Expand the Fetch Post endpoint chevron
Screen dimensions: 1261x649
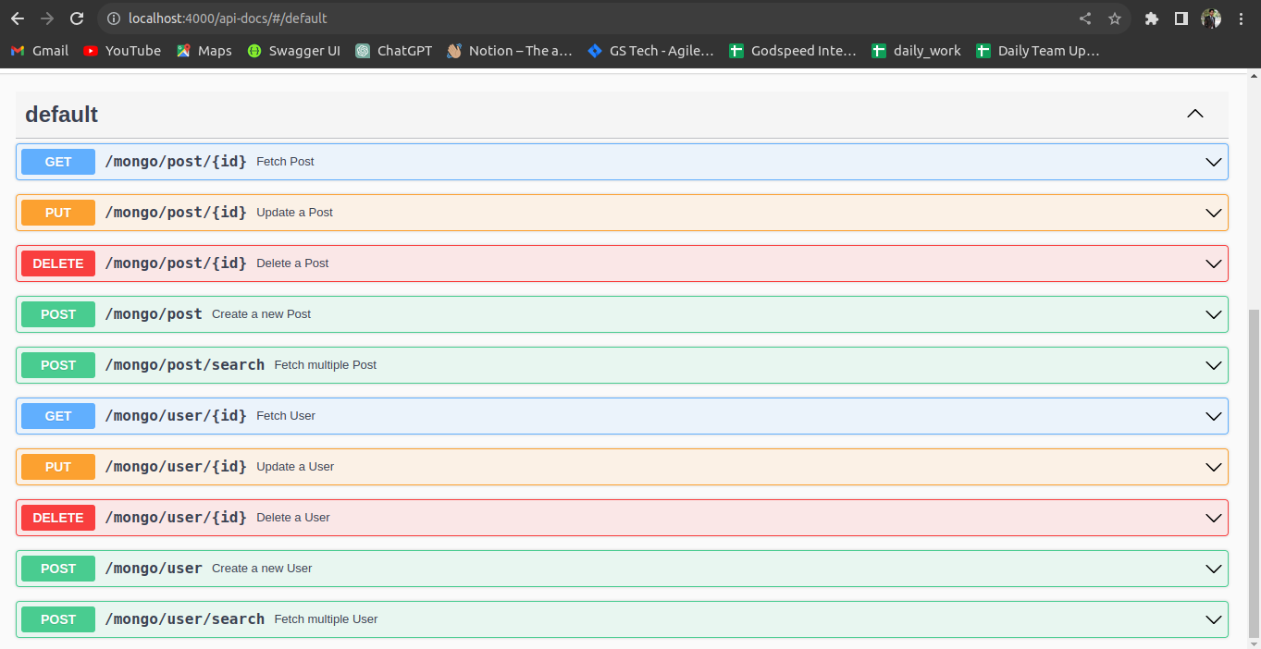click(x=1214, y=162)
